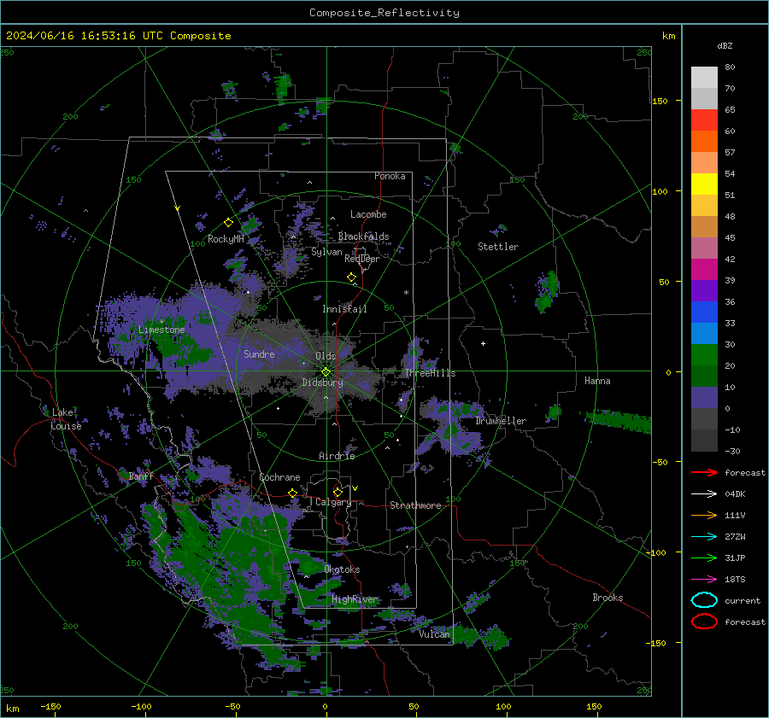The height and width of the screenshot is (718, 769).
Task: Click the Limestone label on map
Action: 161,330
